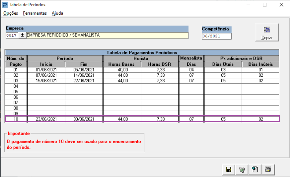Viewport: 291px width, 177px height.
Task: Select Mensalista Dias cell 04
Action: tap(192, 70)
